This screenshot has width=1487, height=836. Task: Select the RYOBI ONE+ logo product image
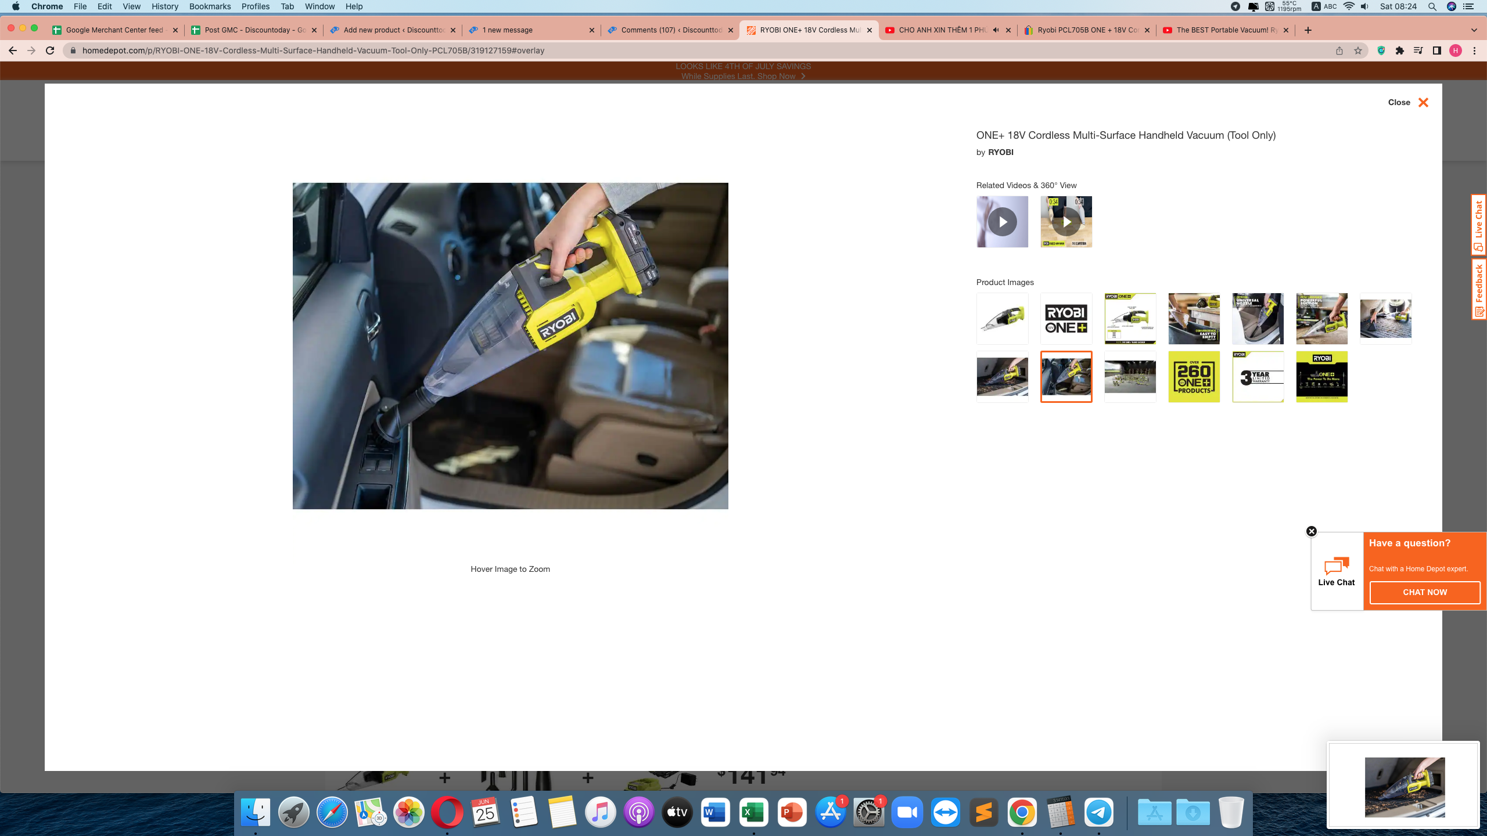pyautogui.click(x=1066, y=319)
